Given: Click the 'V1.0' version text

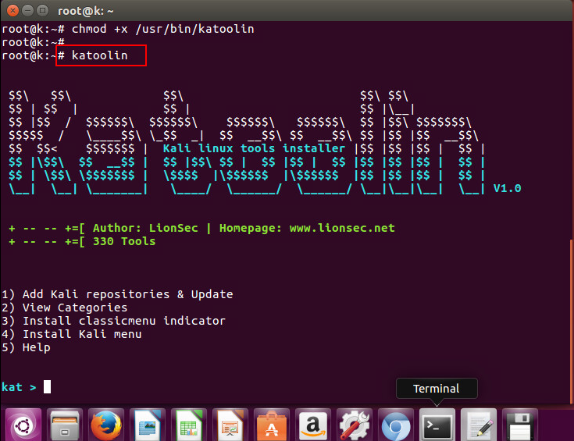Looking at the screenshot, I should click(507, 188).
